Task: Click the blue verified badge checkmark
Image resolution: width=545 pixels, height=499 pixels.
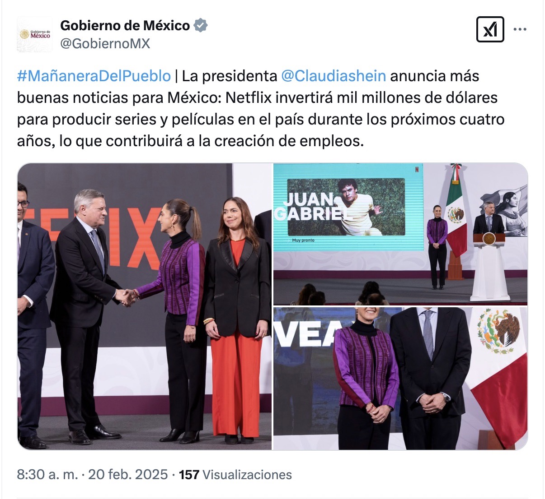Action: 201,25
